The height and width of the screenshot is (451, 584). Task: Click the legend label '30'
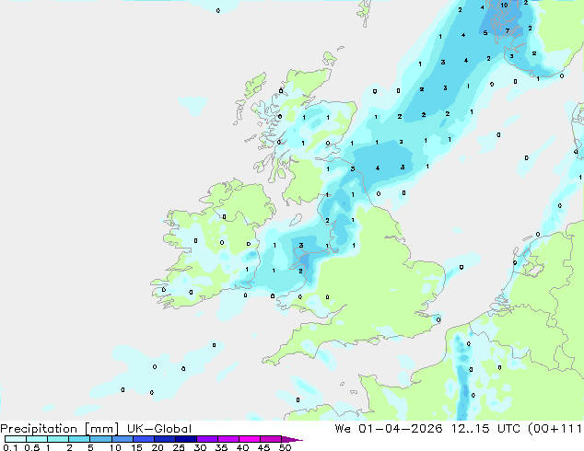click(x=200, y=447)
